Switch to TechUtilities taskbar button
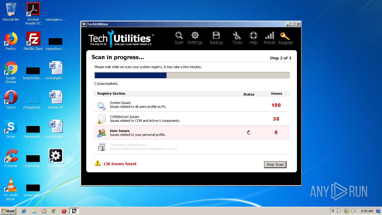 pyautogui.click(x=74, y=211)
